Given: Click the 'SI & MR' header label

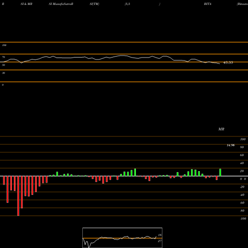Looking at the screenshot, I should point(26,4).
